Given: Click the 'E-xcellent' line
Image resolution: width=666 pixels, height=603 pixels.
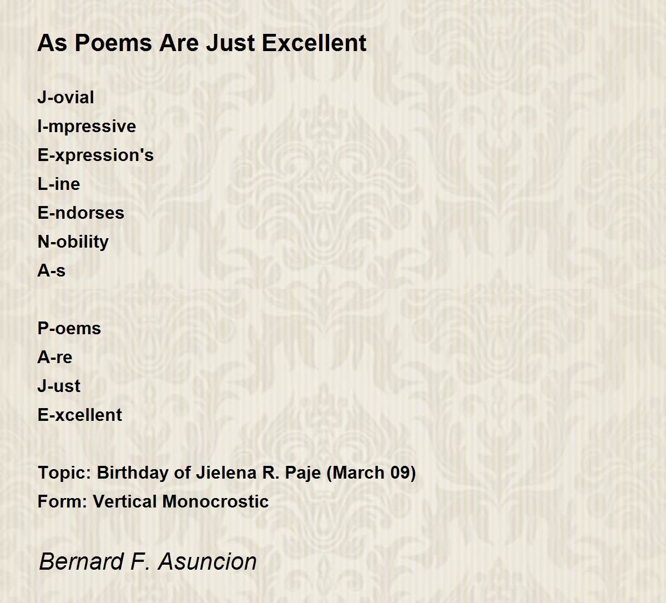Looking at the screenshot, I should (80, 415).
